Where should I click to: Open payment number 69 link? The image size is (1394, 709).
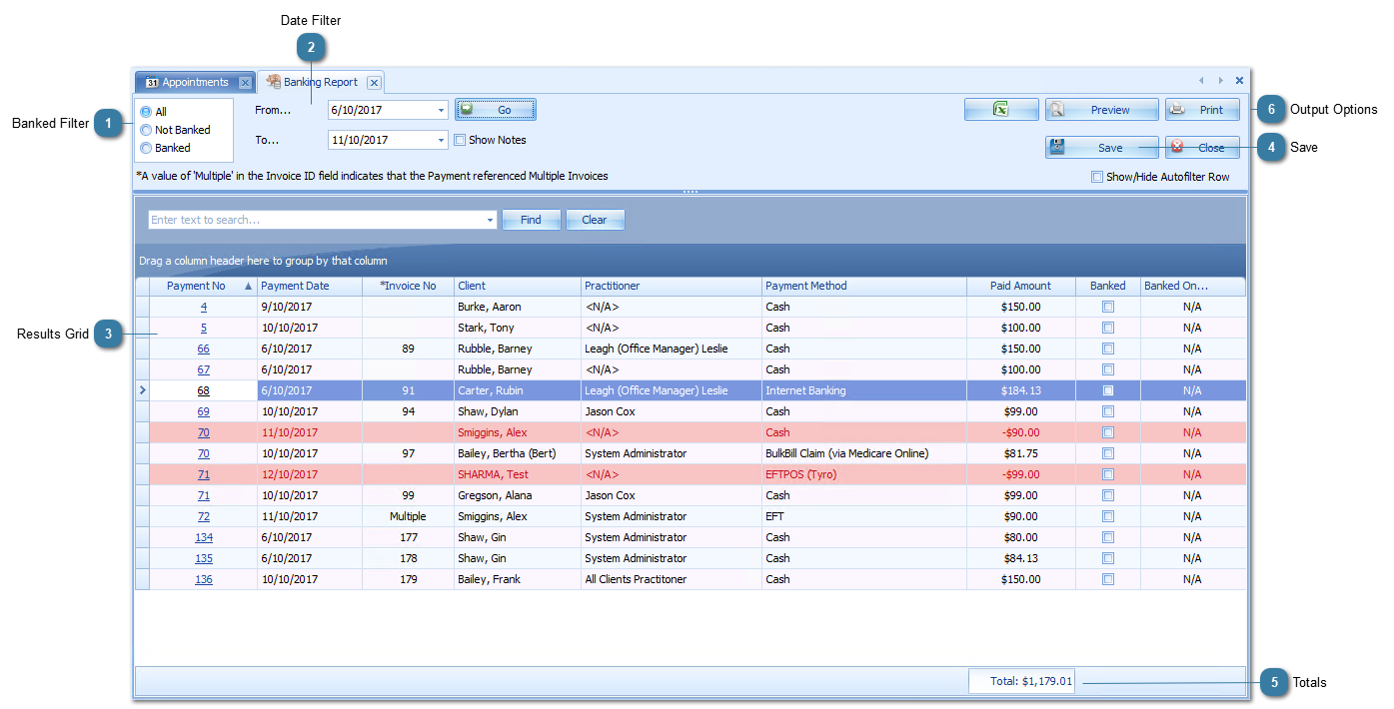[x=204, y=411]
